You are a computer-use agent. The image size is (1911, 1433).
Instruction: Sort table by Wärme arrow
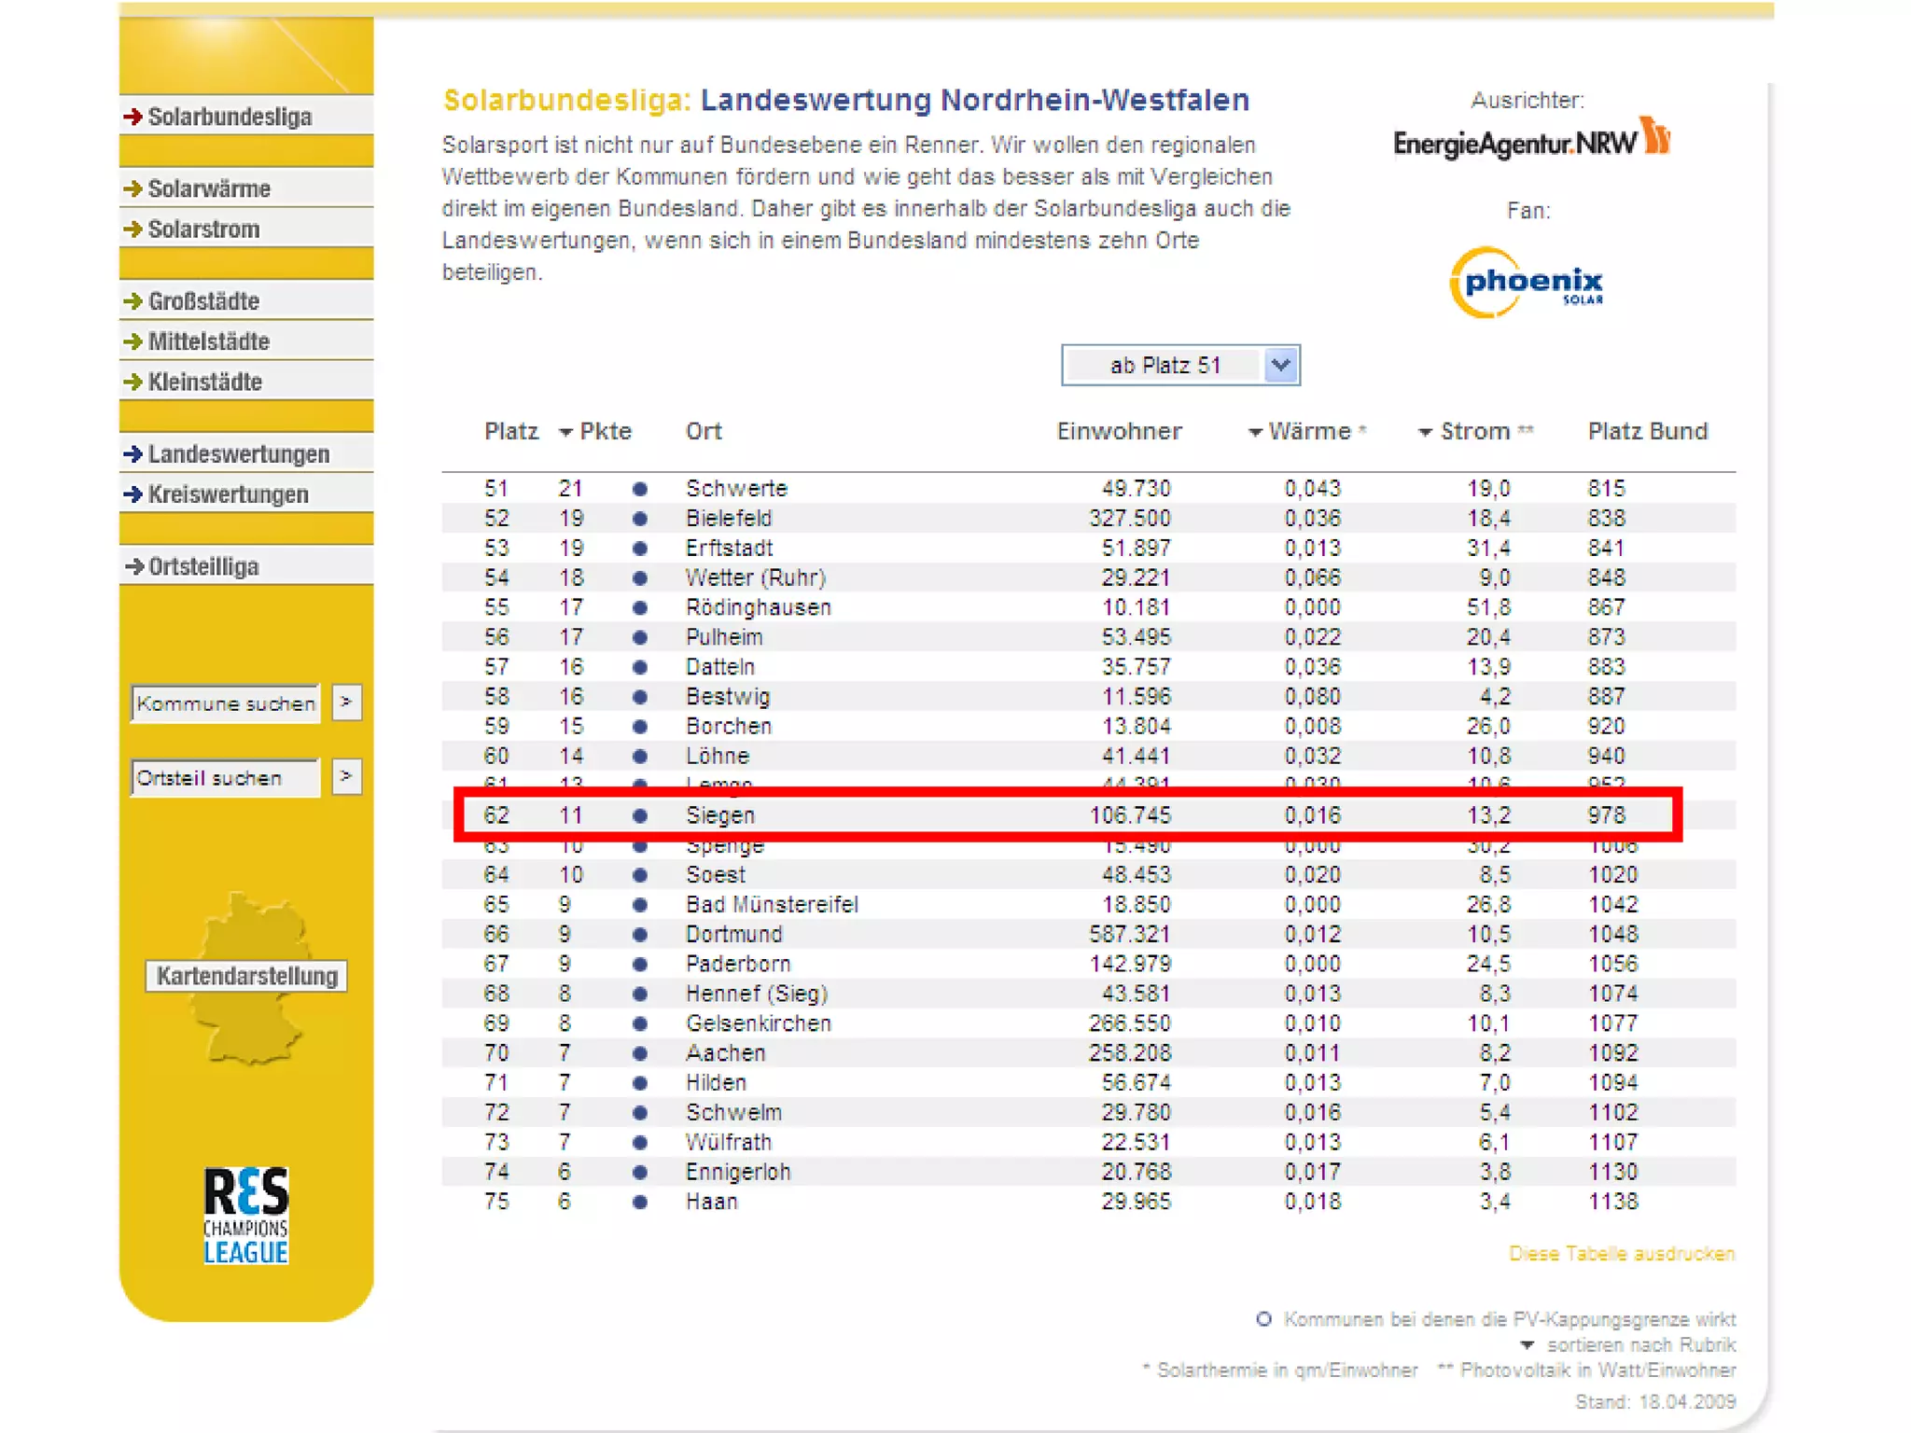[1255, 433]
